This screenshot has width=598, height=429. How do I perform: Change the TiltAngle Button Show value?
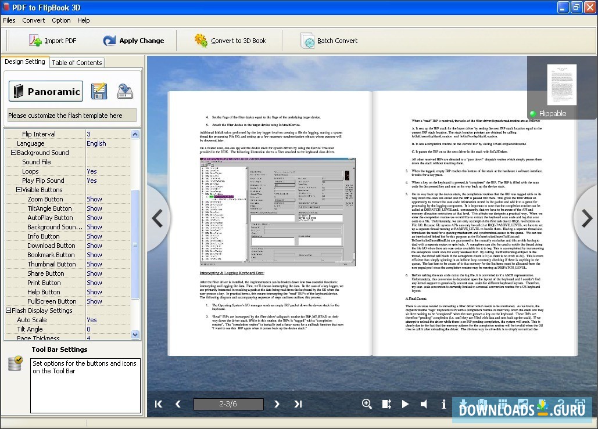[108, 208]
